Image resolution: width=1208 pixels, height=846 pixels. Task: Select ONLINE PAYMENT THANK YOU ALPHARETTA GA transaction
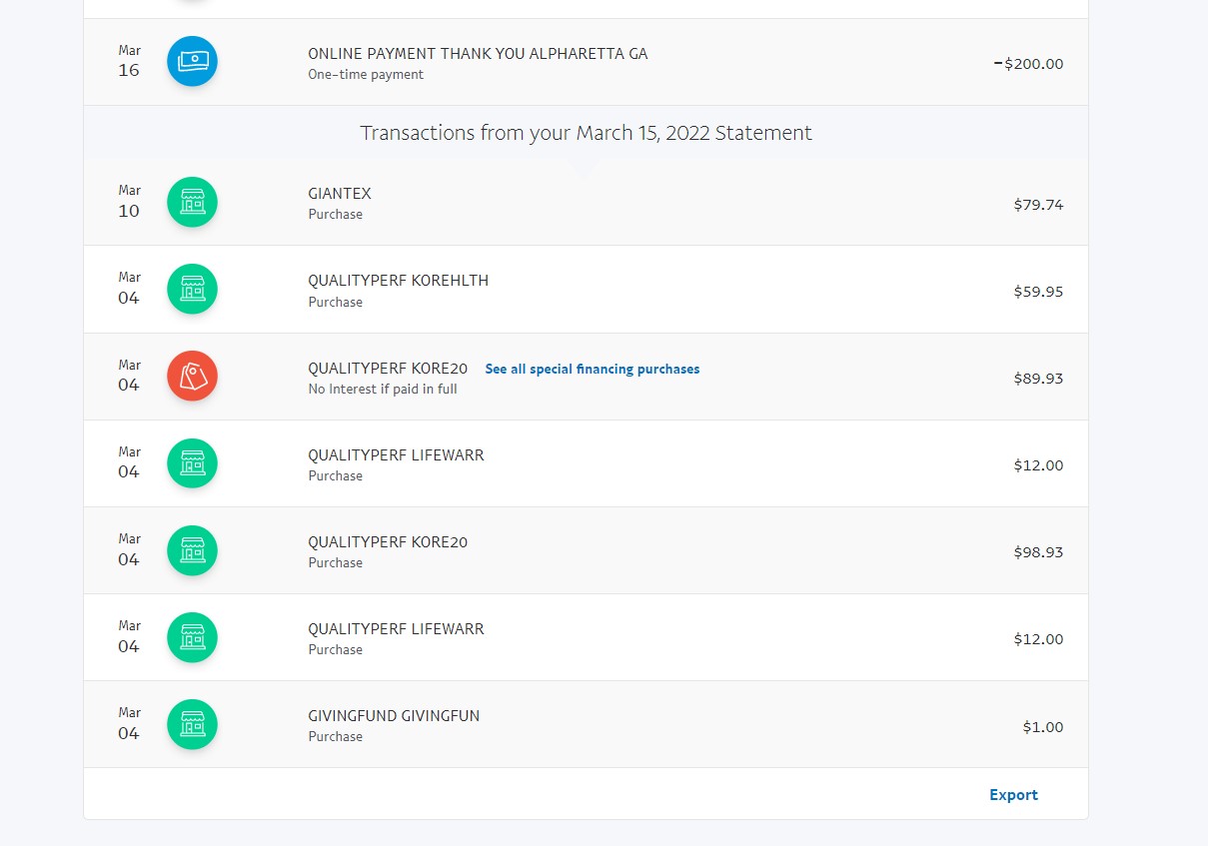[x=478, y=54]
